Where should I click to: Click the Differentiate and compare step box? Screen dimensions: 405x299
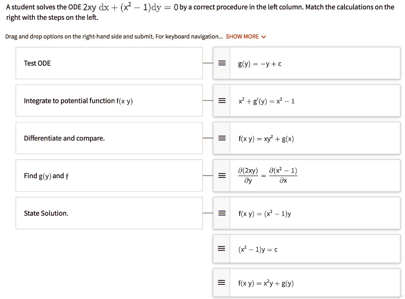click(x=109, y=138)
